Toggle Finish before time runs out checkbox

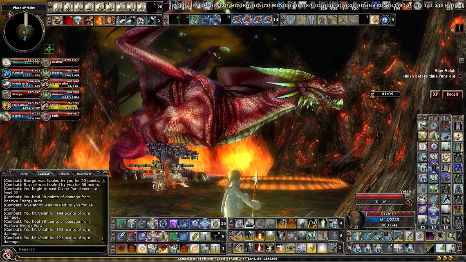459,76
